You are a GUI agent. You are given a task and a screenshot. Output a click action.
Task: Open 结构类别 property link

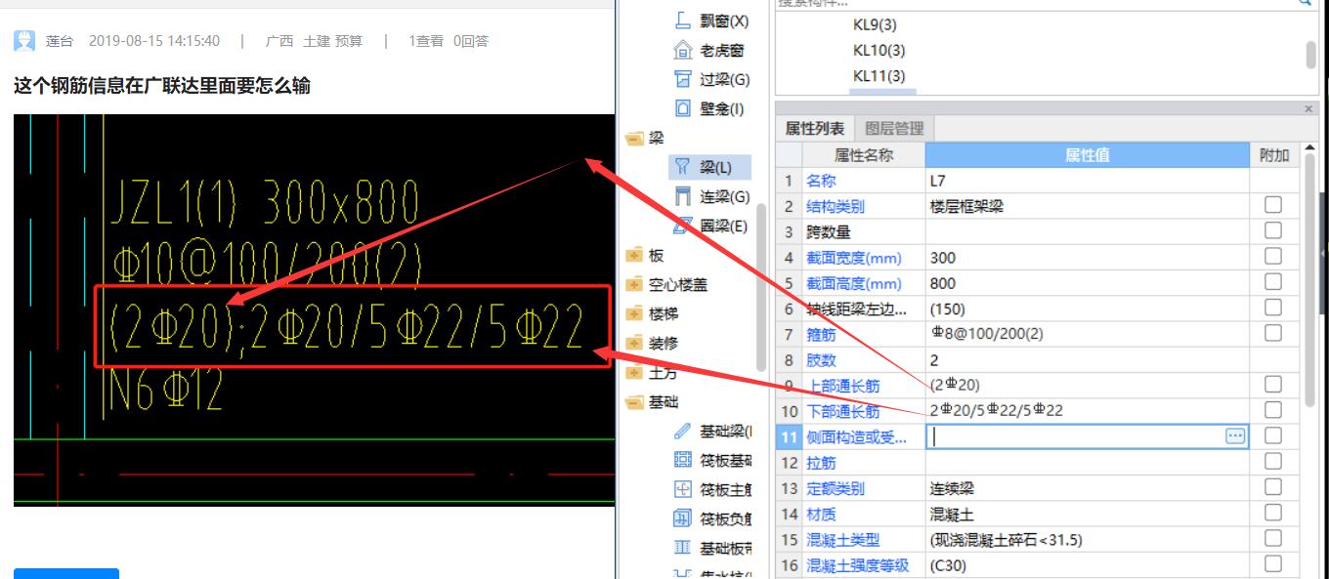coord(836,206)
